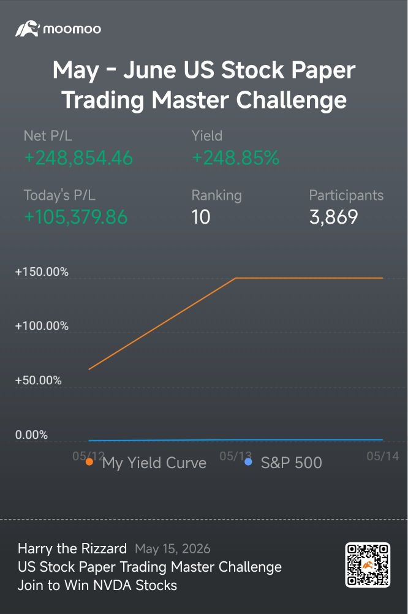Click the 05/14 date axis marker
408x614 pixels.
(x=382, y=456)
